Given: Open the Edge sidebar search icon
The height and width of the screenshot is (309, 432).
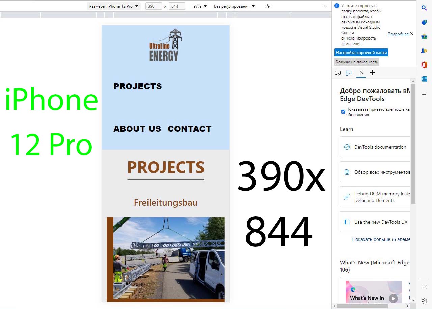Looking at the screenshot, I should (x=424, y=8).
